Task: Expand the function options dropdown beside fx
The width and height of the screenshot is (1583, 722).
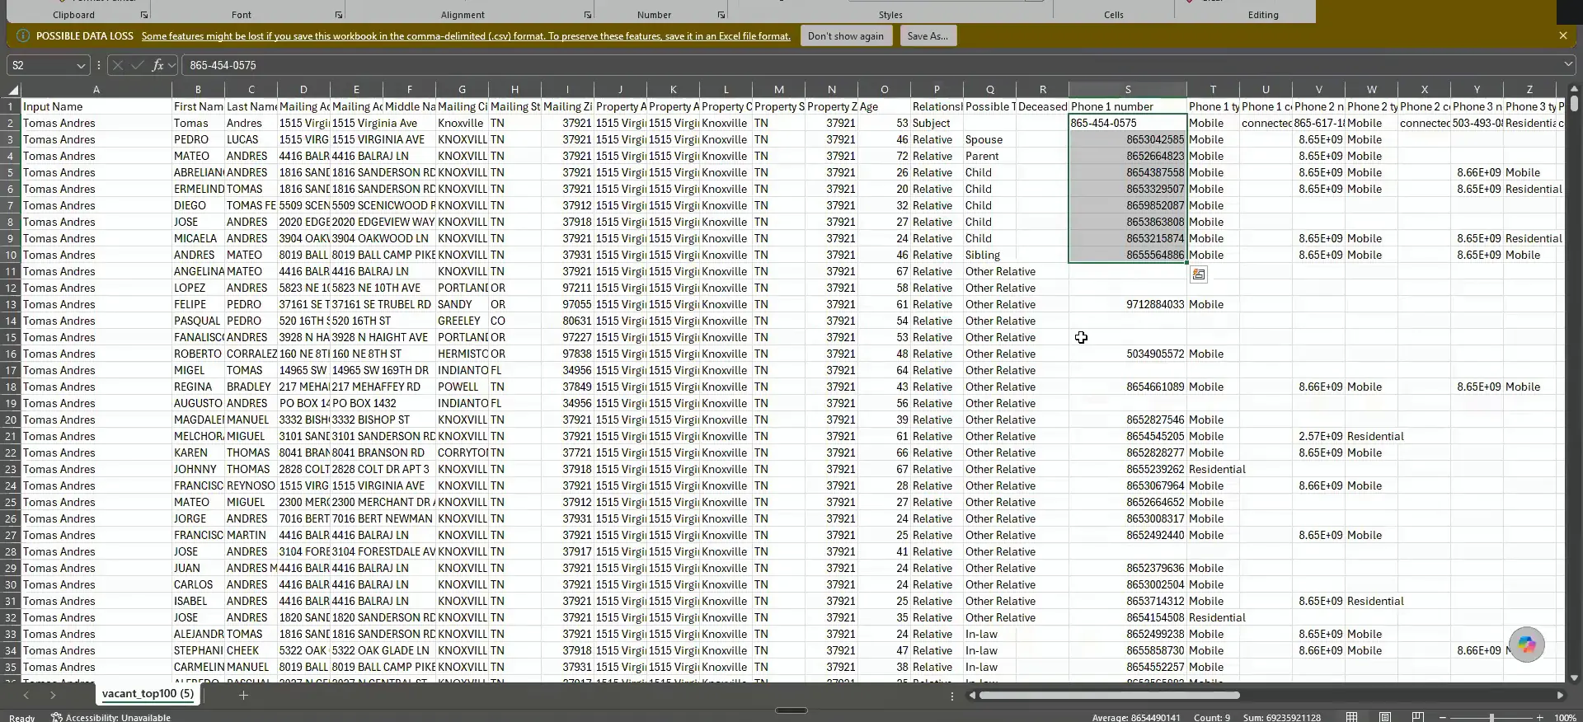Action: tap(171, 65)
